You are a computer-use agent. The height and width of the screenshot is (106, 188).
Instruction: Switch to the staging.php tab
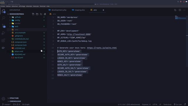pyautogui.click(x=78, y=10)
